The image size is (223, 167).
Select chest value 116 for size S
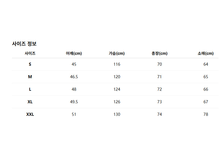point(117,64)
